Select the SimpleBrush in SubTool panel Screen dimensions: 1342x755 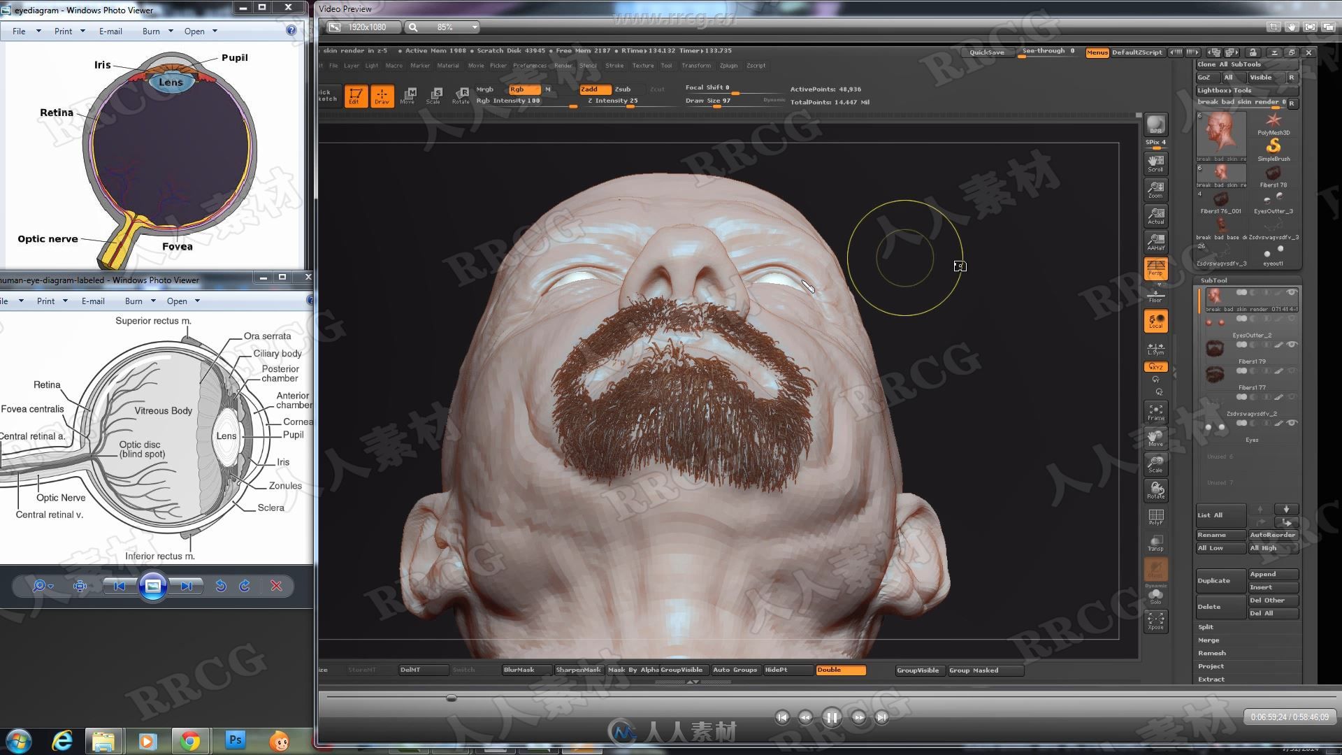click(1274, 150)
